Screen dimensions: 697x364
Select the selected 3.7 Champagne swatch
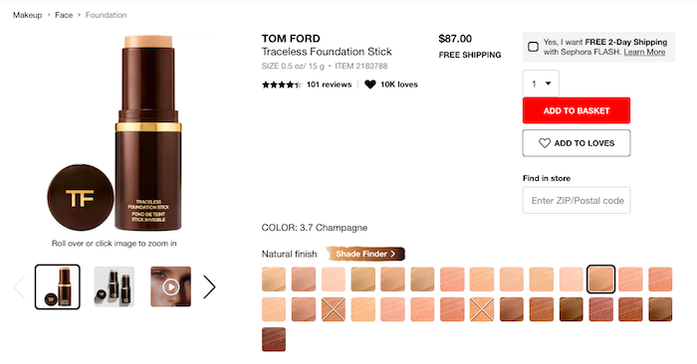(x=601, y=279)
